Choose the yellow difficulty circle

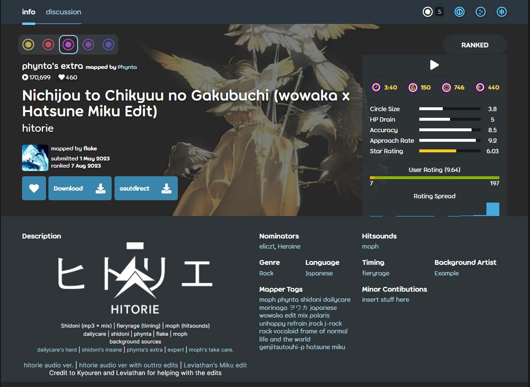[x=28, y=45]
